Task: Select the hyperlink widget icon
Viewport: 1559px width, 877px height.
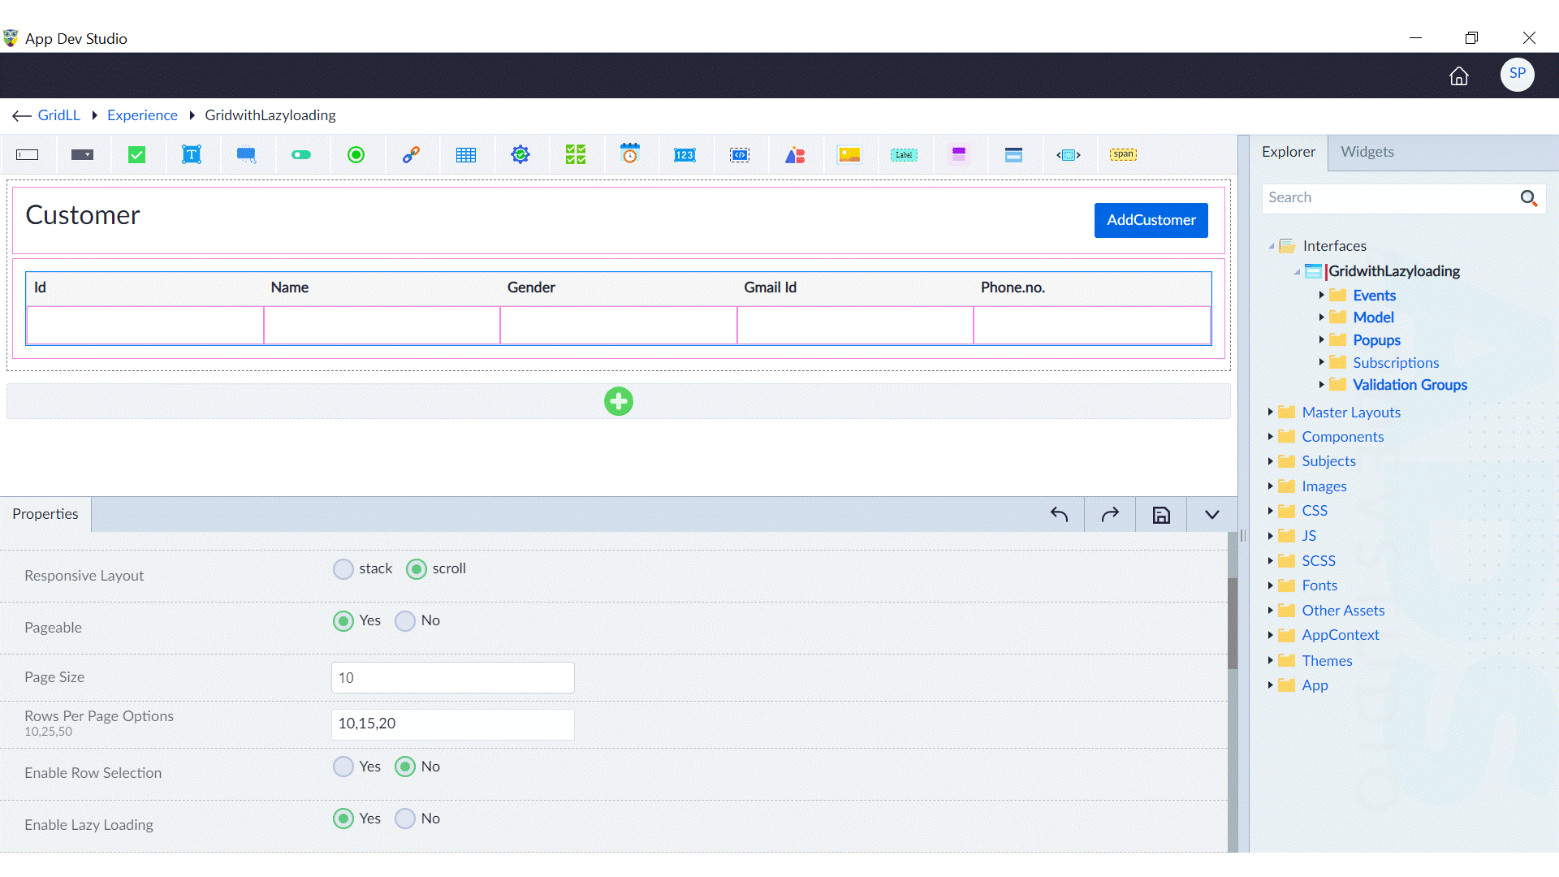Action: (x=411, y=155)
